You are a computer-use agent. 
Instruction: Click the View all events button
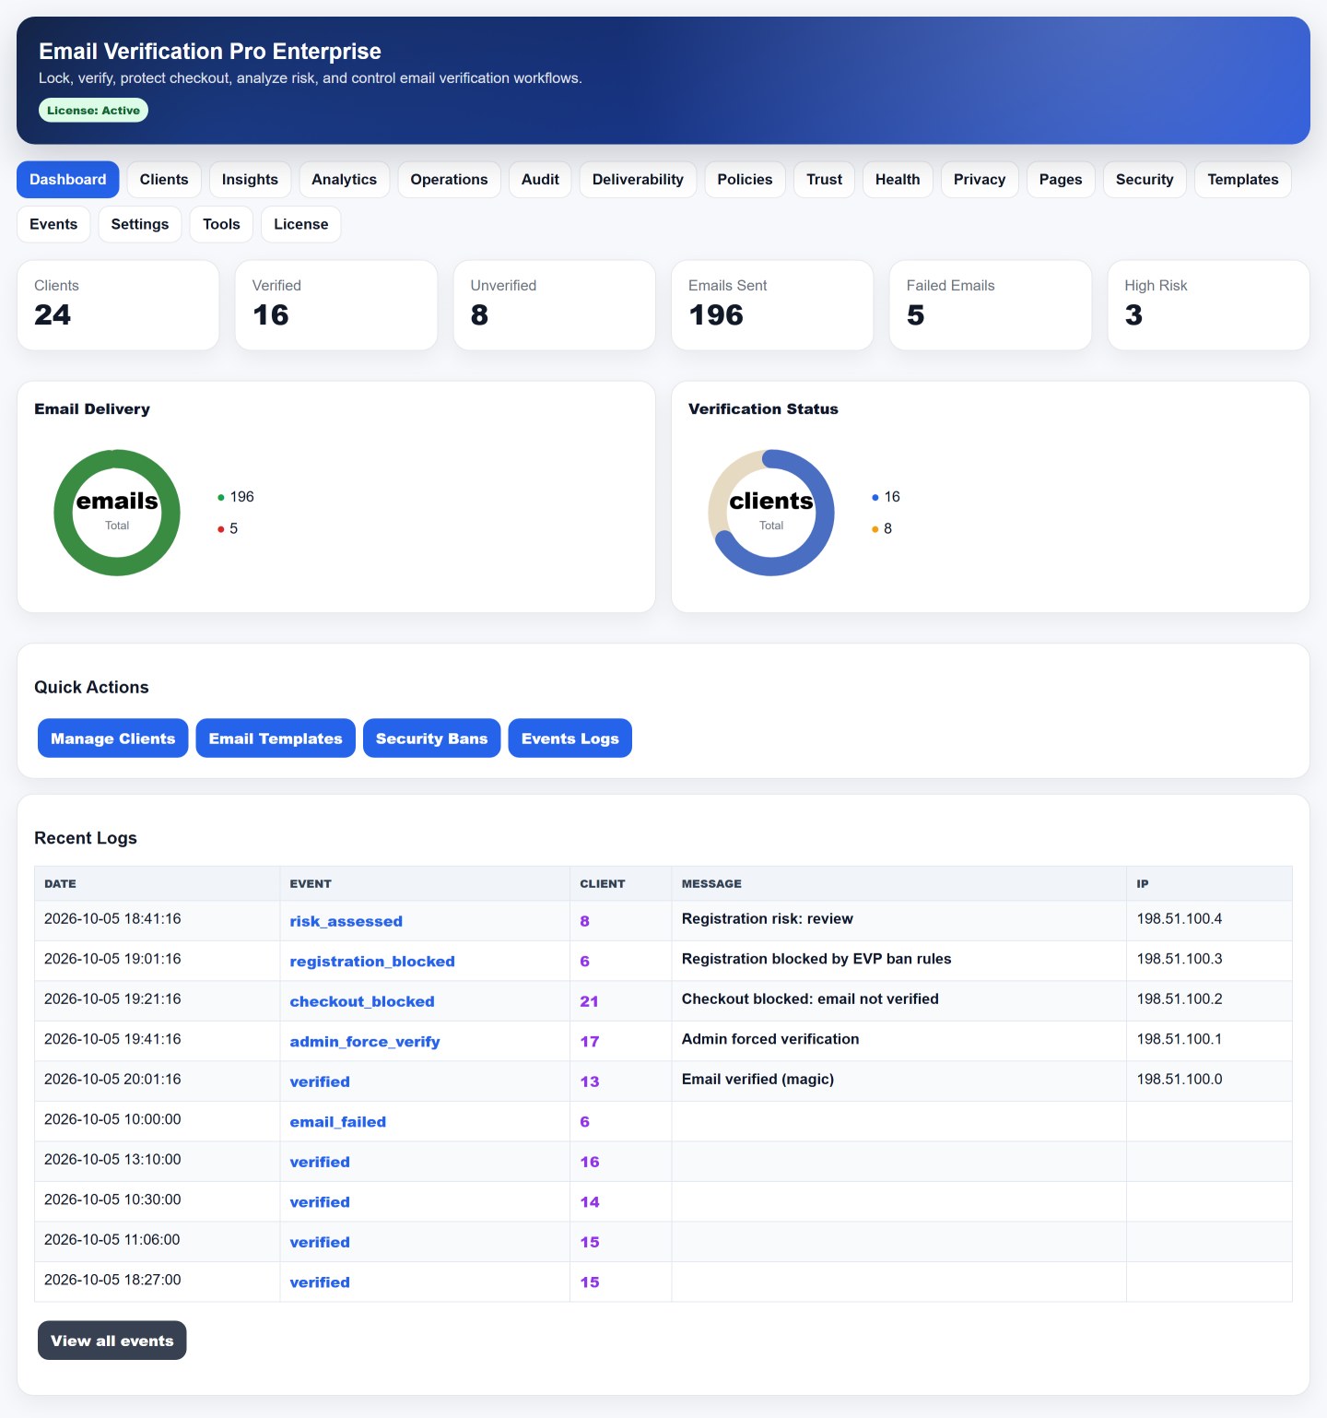click(x=112, y=1341)
